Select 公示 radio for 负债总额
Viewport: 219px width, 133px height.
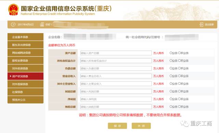171,68
